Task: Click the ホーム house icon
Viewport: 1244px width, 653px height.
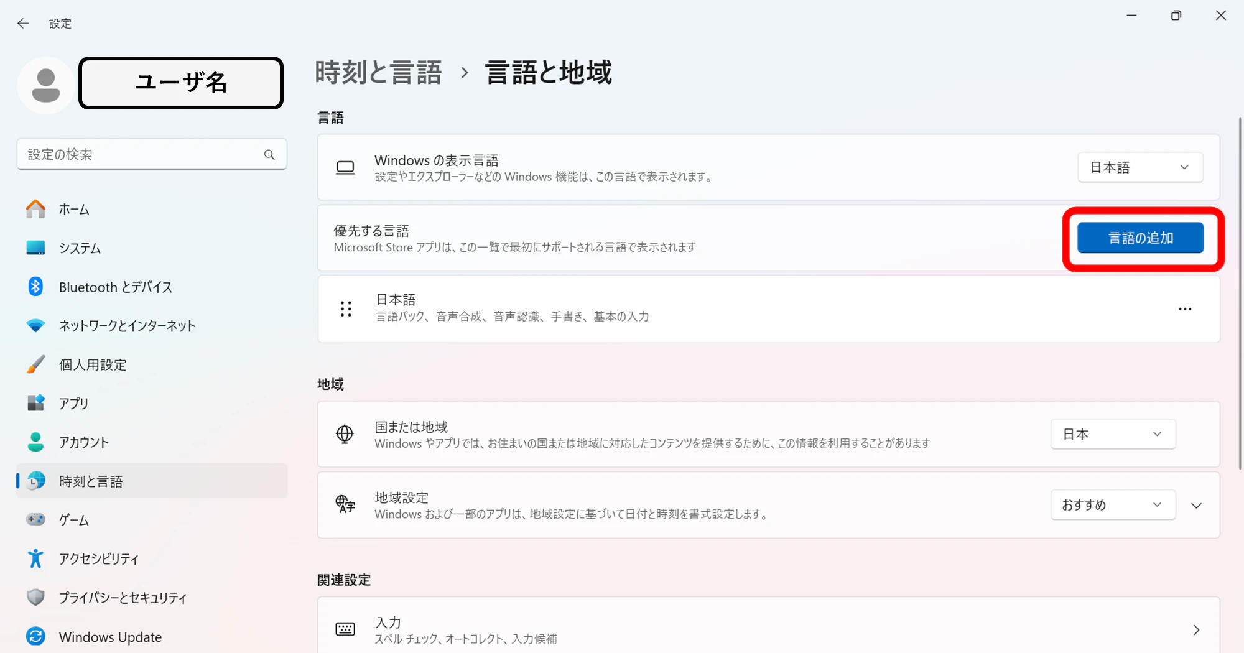Action: tap(35, 210)
